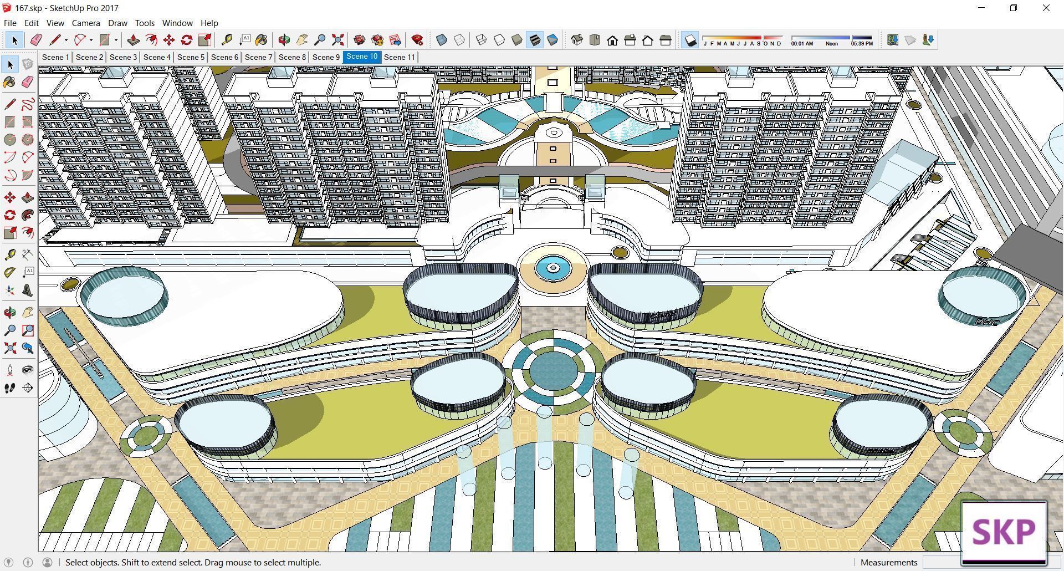This screenshot has height=571, width=1064.
Task: Toggle Back Edges style
Action: pyautogui.click(x=459, y=40)
